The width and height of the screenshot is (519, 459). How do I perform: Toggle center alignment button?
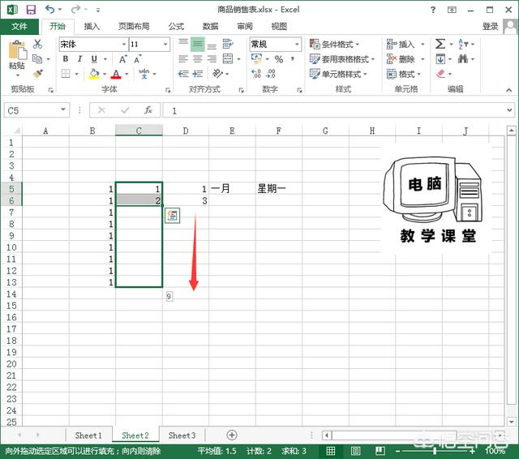(x=198, y=59)
